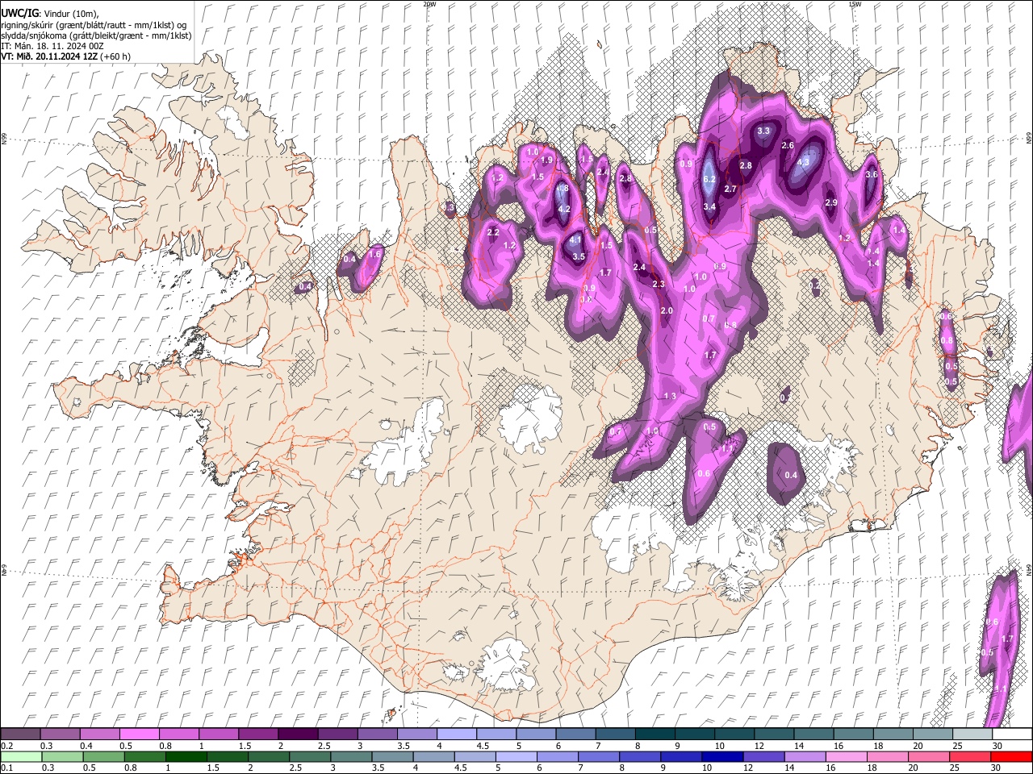This screenshot has width=1033, height=774.
Task: Click the slydda/snjókoma description line
Action: [96, 35]
